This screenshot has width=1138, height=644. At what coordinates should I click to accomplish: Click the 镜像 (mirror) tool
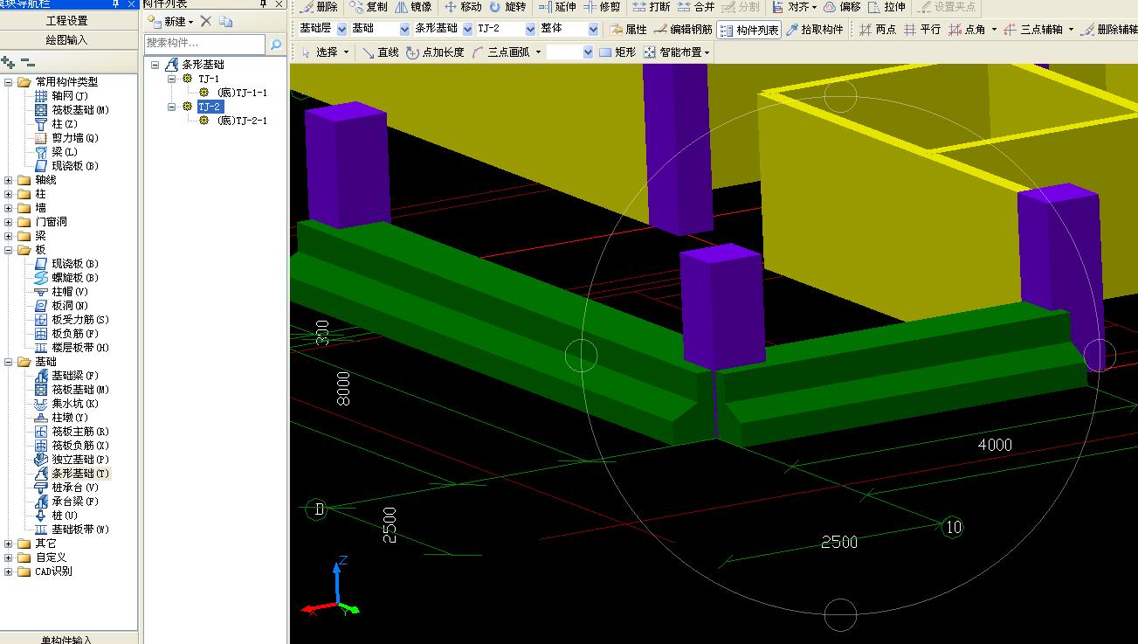coord(414,7)
